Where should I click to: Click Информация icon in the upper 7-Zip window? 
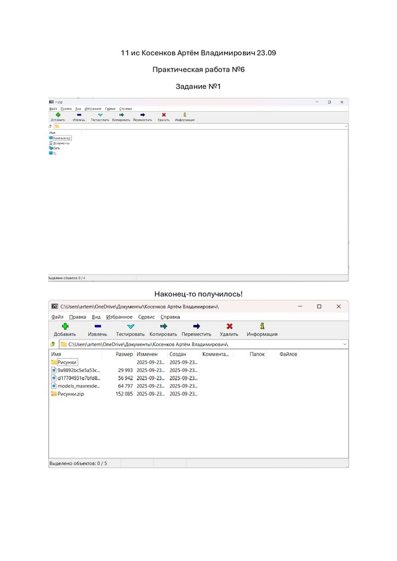tap(185, 115)
